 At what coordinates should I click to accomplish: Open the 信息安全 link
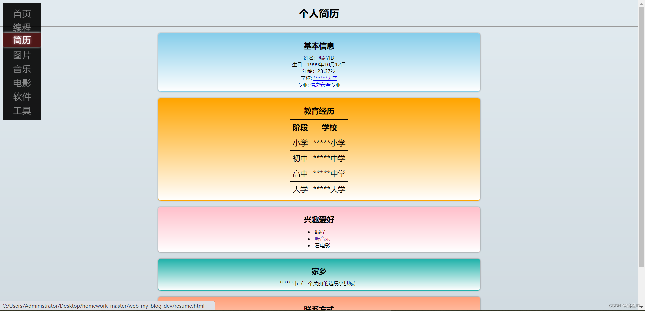pos(320,85)
